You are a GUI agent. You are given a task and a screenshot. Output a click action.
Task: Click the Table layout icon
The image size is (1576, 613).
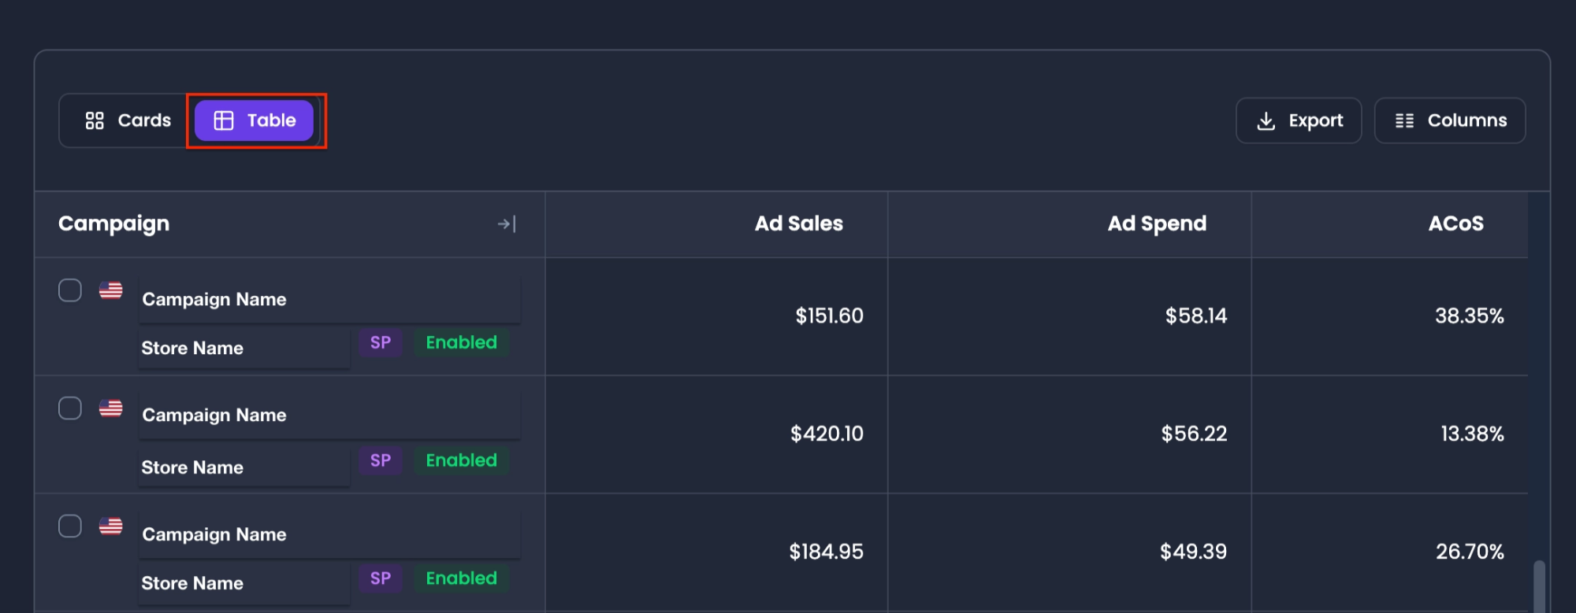224,120
